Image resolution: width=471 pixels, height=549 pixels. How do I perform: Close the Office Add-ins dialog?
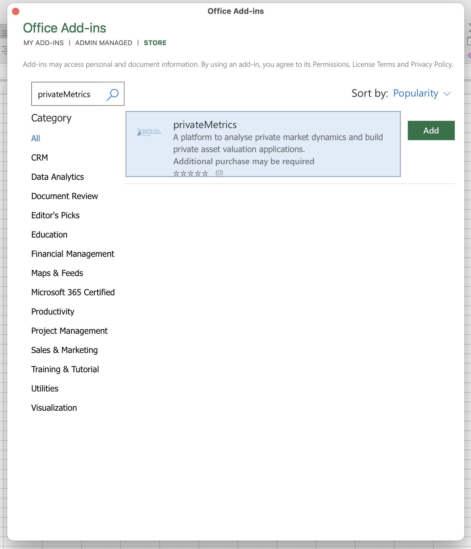point(16,11)
